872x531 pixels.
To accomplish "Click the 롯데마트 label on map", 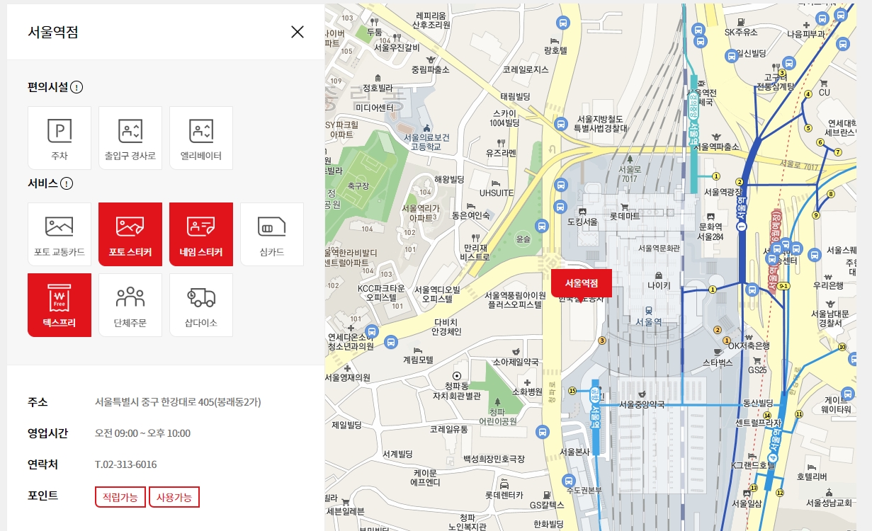I will coord(625,215).
